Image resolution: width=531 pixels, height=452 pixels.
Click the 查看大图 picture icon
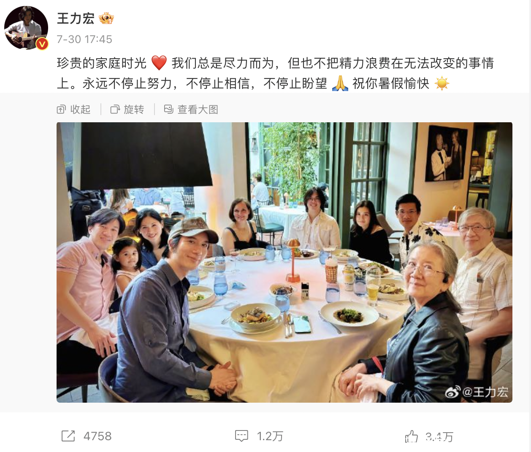point(168,110)
